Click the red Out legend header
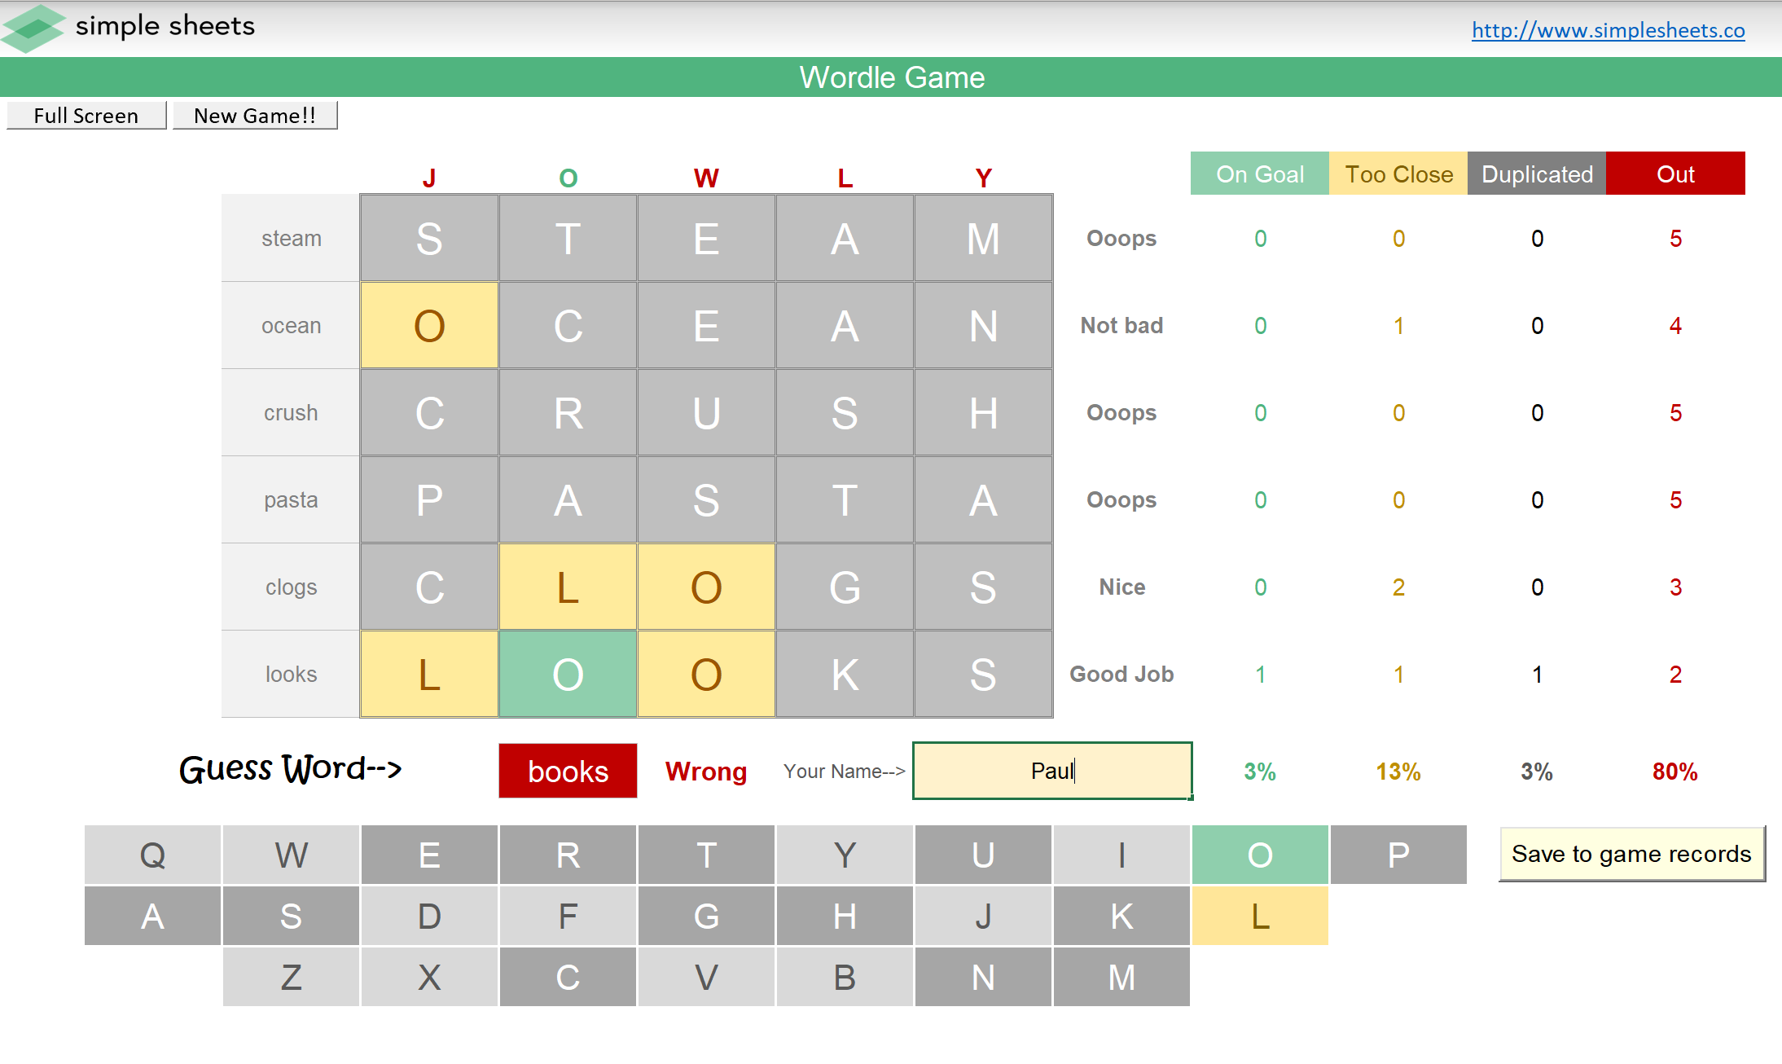Screen dimensions: 1782x1064 (1675, 174)
